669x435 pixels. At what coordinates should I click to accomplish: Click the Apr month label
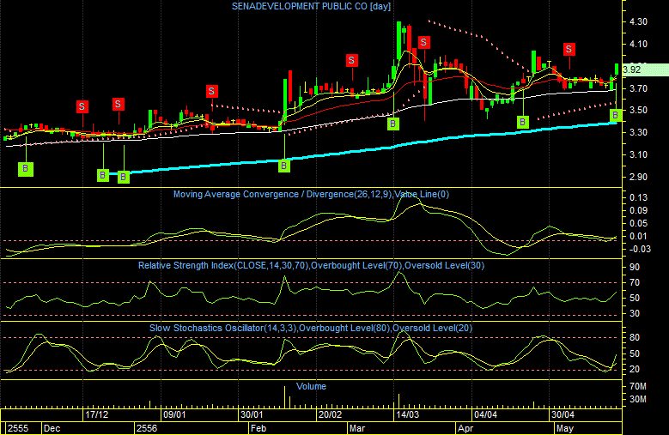[465, 428]
